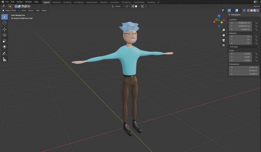Open the Global transform orientation dropdown
The width and height of the screenshot is (261, 152).
point(118,6)
